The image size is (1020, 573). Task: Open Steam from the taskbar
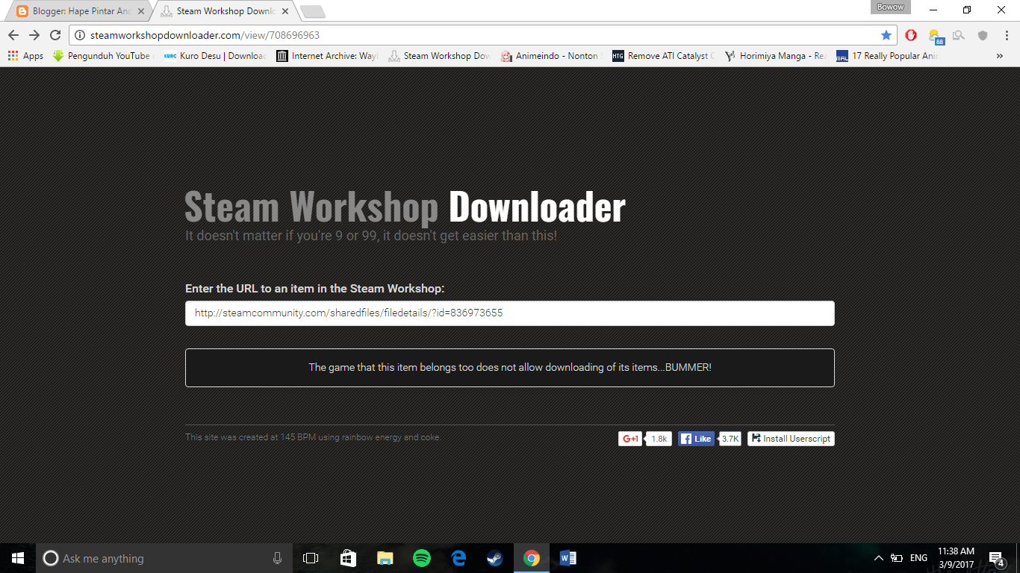[495, 557]
